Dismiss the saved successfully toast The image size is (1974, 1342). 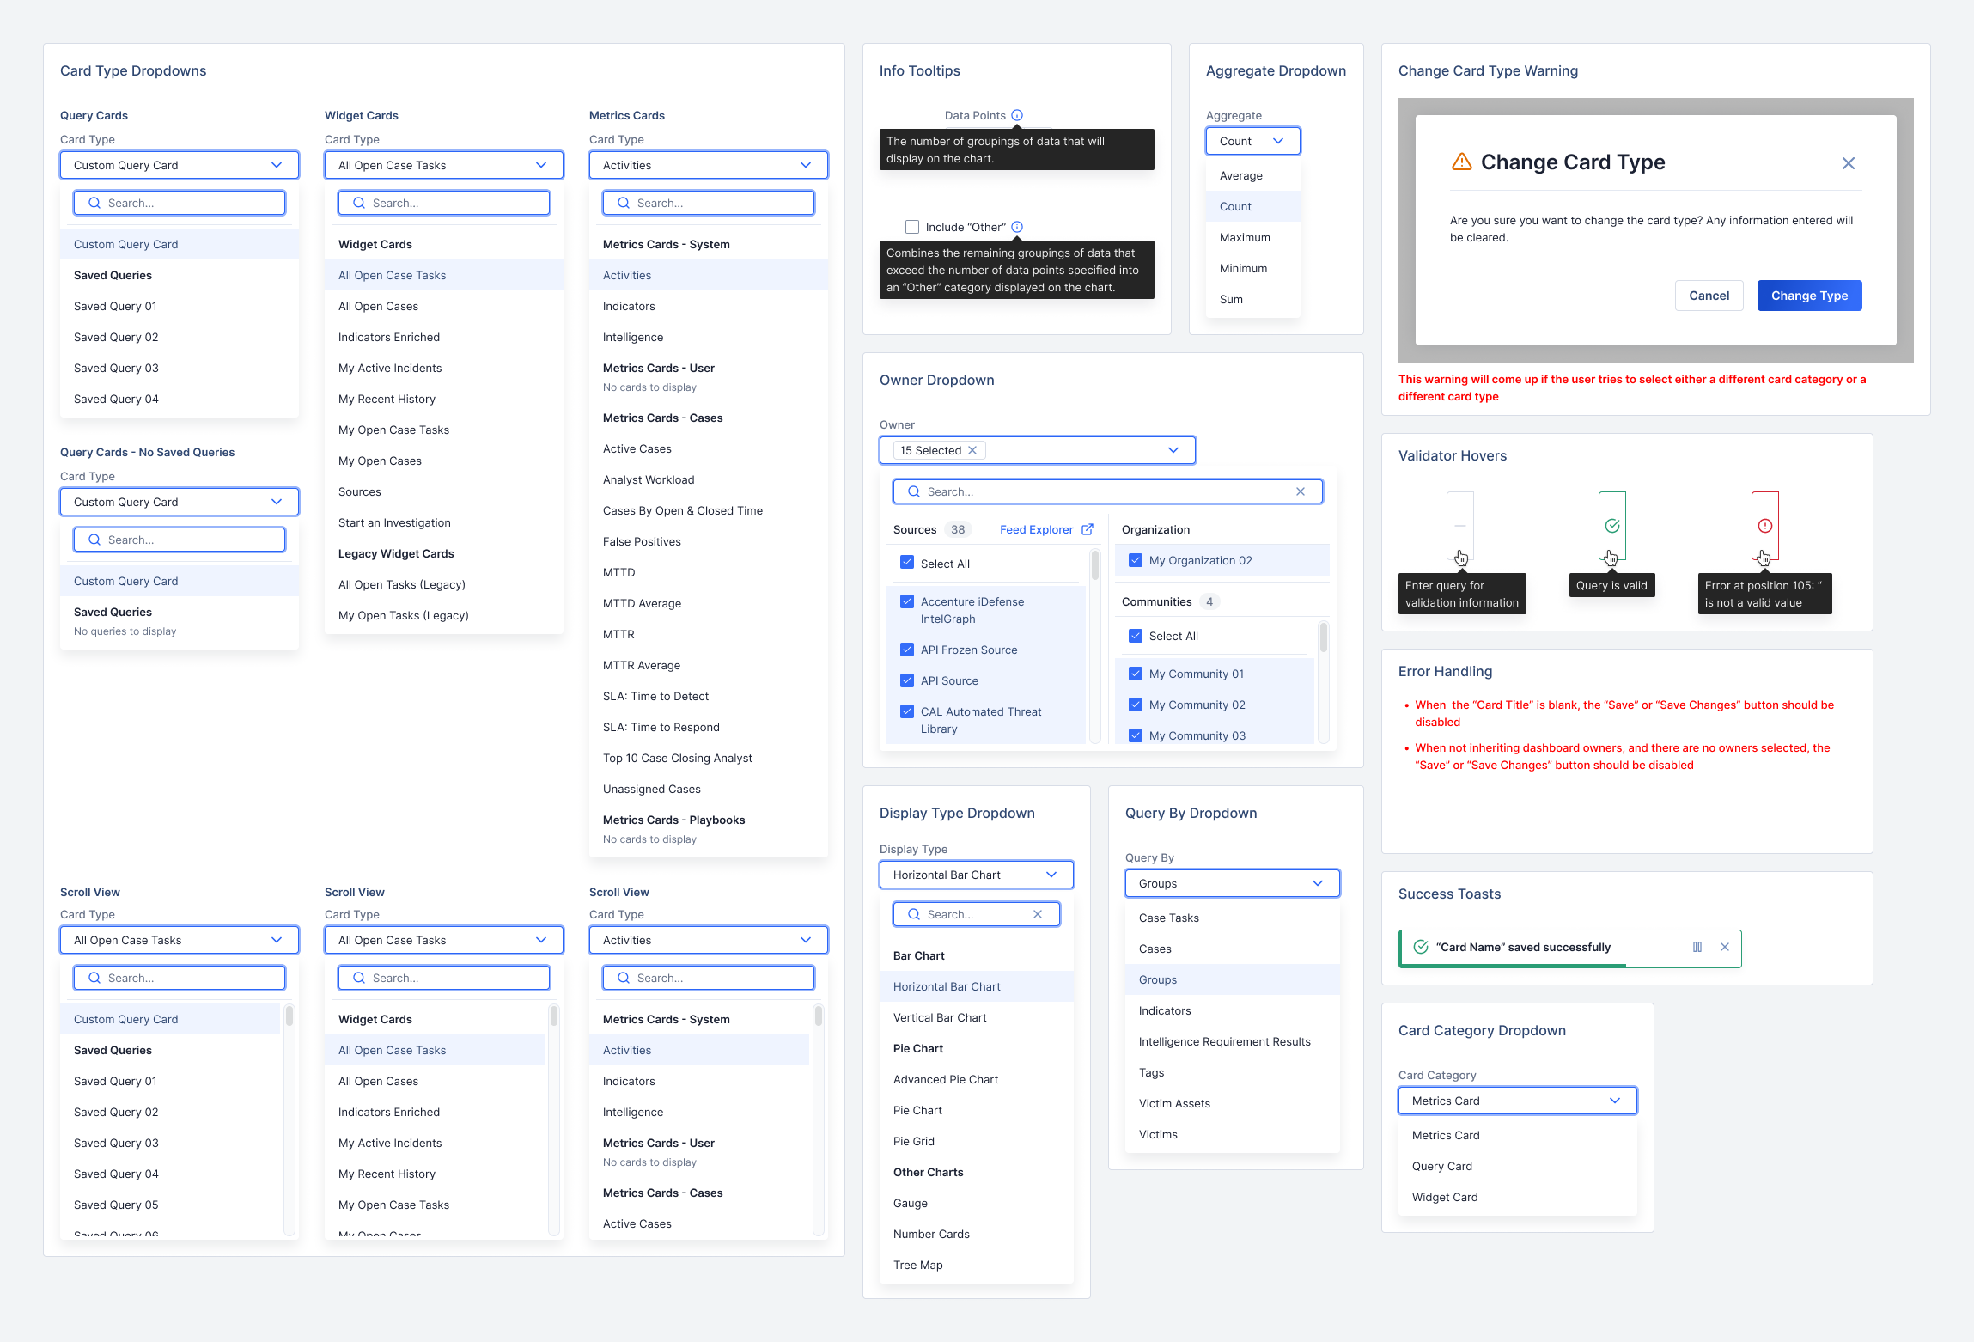coord(1725,947)
